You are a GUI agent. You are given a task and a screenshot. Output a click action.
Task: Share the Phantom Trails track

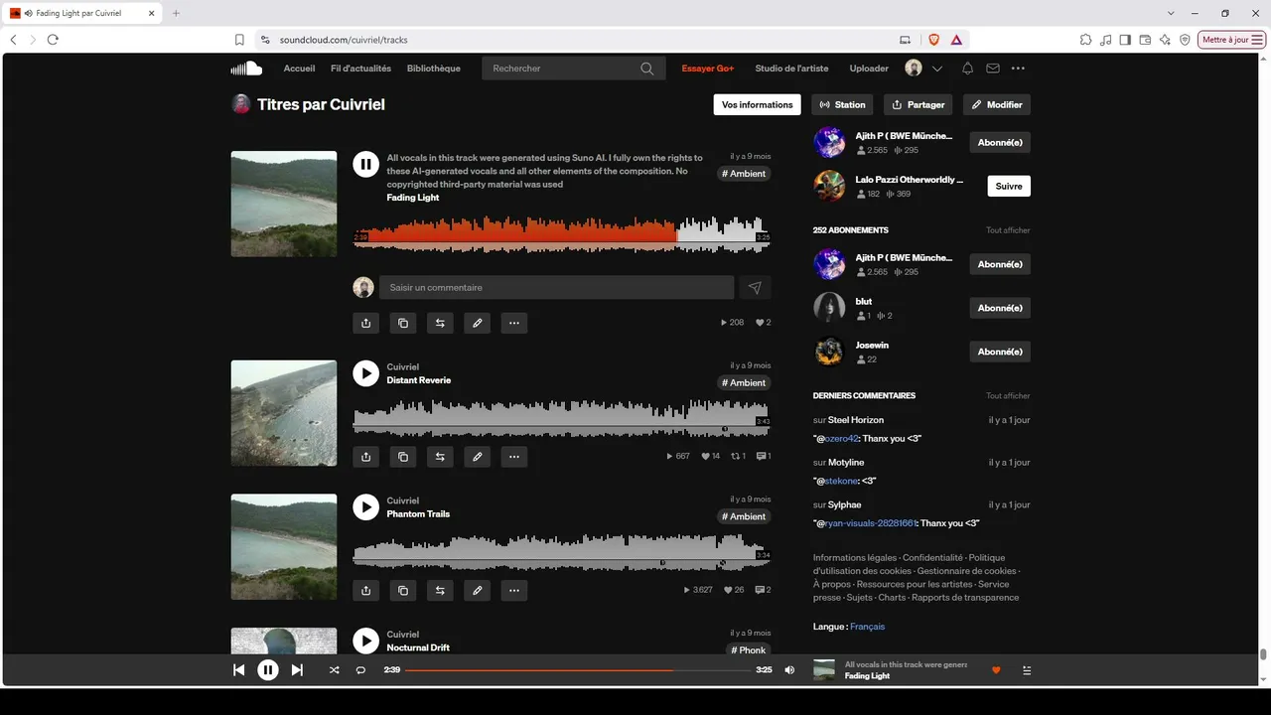[366, 590]
